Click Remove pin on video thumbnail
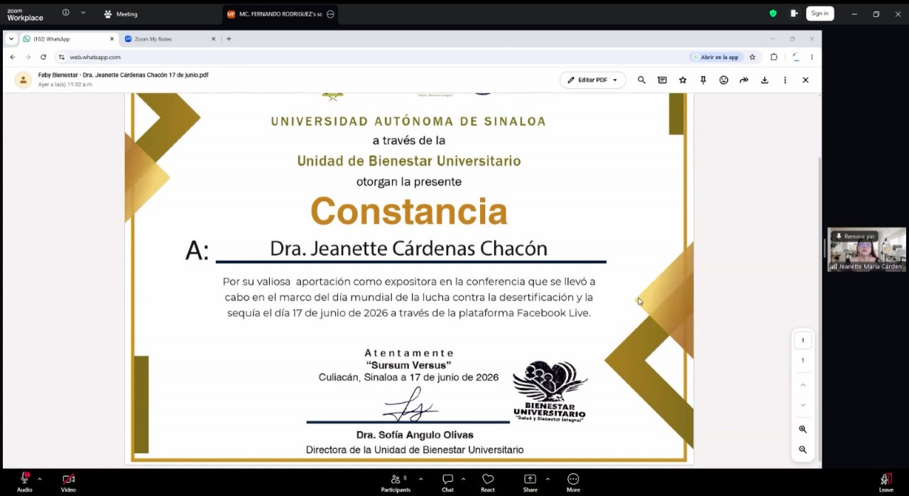The width and height of the screenshot is (909, 496). 855,236
